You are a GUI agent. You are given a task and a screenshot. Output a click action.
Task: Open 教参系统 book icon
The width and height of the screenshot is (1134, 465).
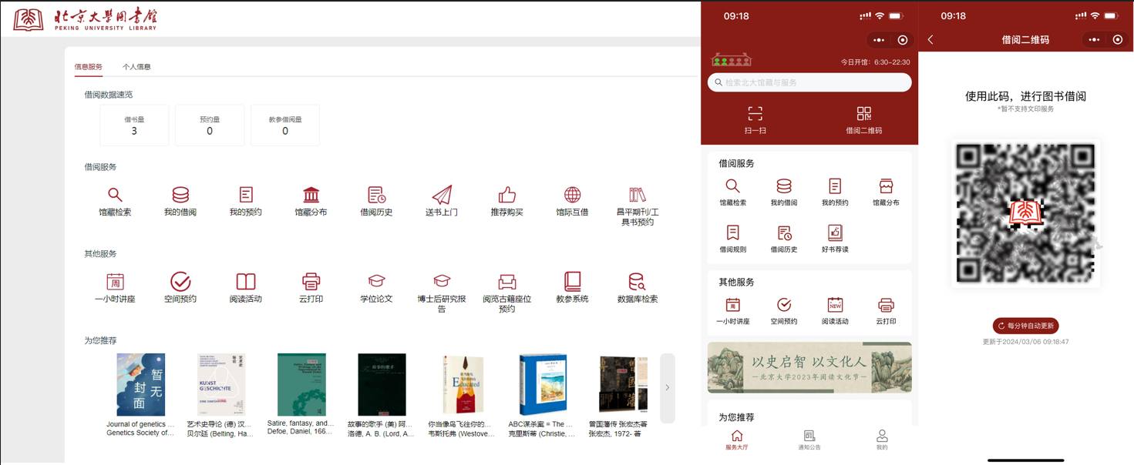pyautogui.click(x=572, y=282)
